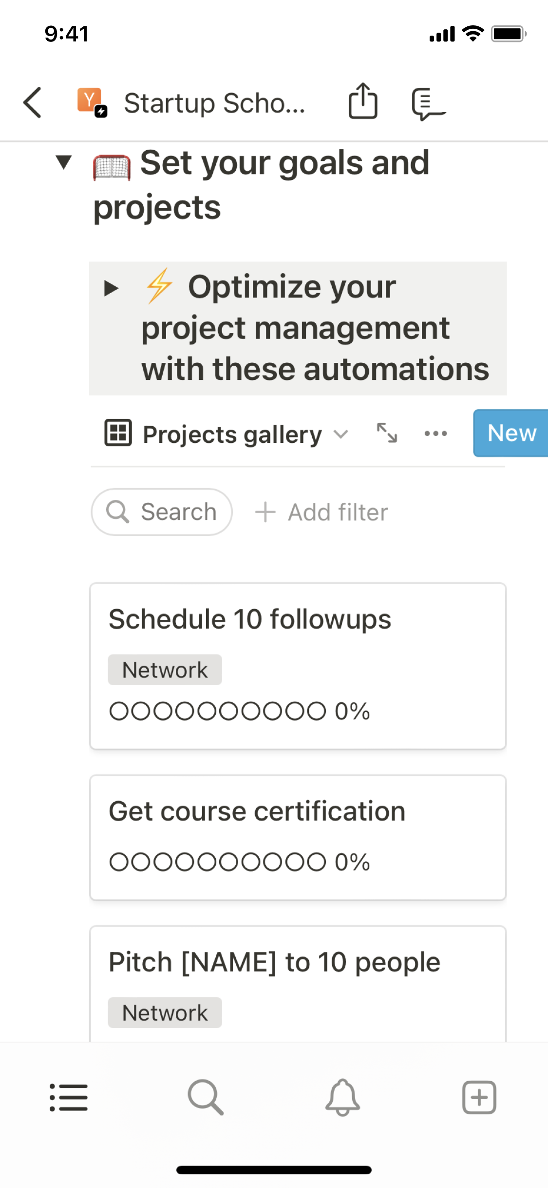548x1188 pixels.
Task: Tap the Startup School page title breadcrumb
Action: pyautogui.click(x=214, y=103)
